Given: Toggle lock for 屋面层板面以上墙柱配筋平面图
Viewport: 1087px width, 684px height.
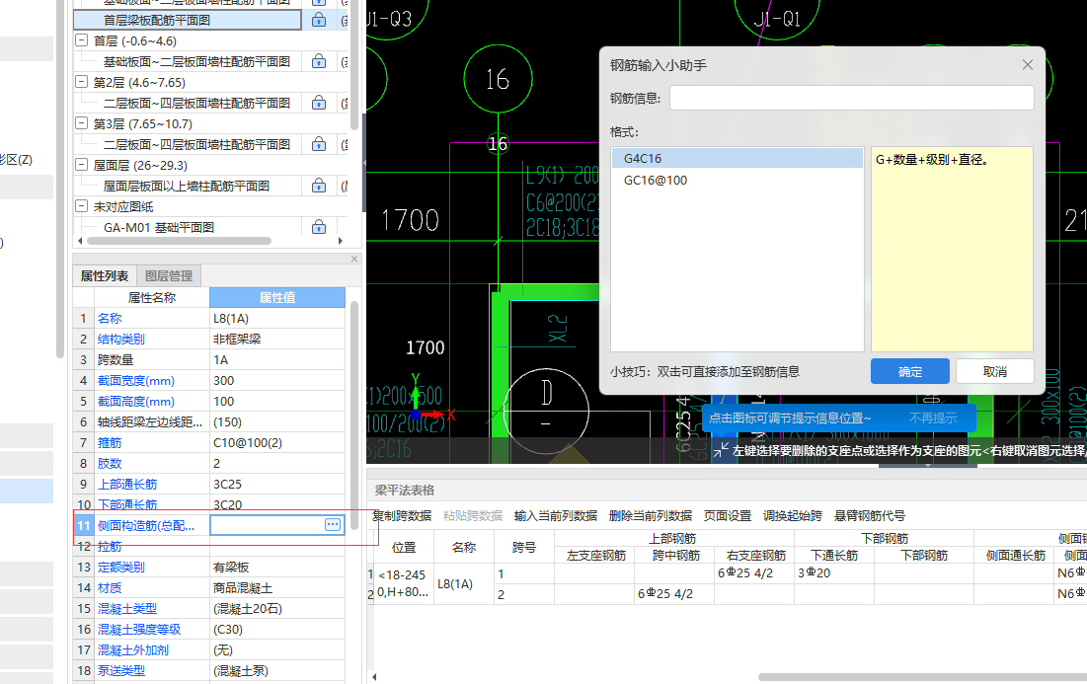Looking at the screenshot, I should [319, 186].
